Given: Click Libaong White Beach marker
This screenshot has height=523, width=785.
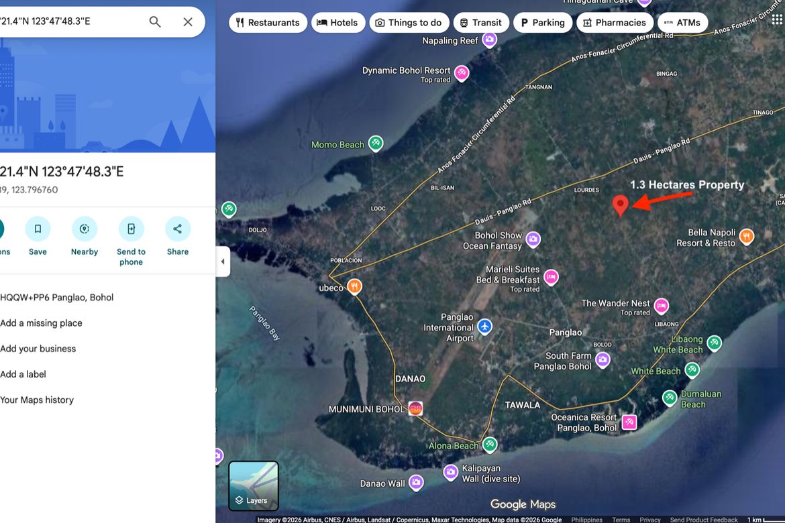Looking at the screenshot, I should click(x=715, y=343).
